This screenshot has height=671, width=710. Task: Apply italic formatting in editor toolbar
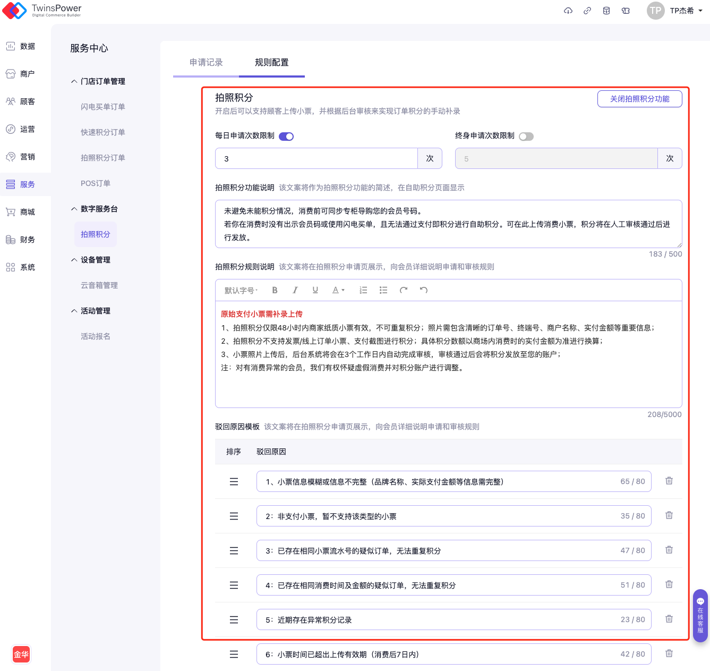(295, 290)
